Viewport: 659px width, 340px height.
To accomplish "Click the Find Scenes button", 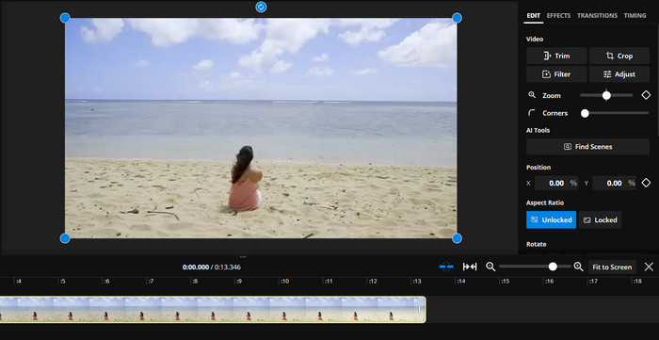I will [587, 147].
